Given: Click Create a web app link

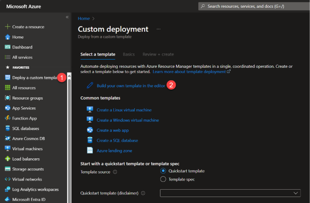Looking at the screenshot, I should click(113, 130).
